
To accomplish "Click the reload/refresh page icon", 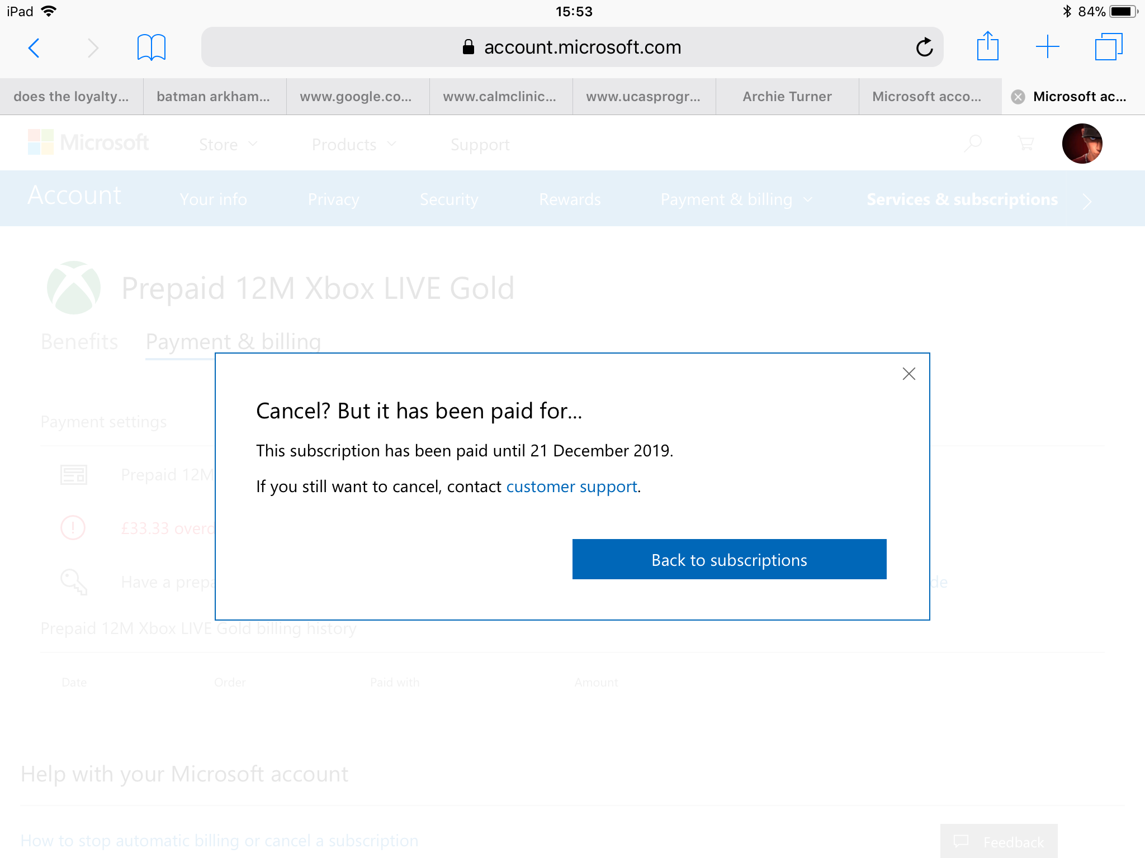I will tap(924, 46).
